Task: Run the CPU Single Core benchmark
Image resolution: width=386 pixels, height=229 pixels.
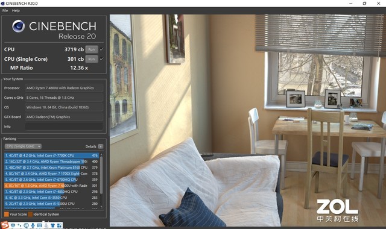Action: pos(92,59)
